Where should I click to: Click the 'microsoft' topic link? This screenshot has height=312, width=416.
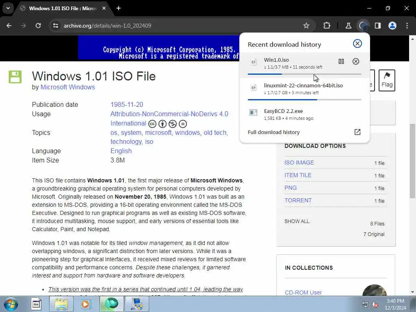158,133
